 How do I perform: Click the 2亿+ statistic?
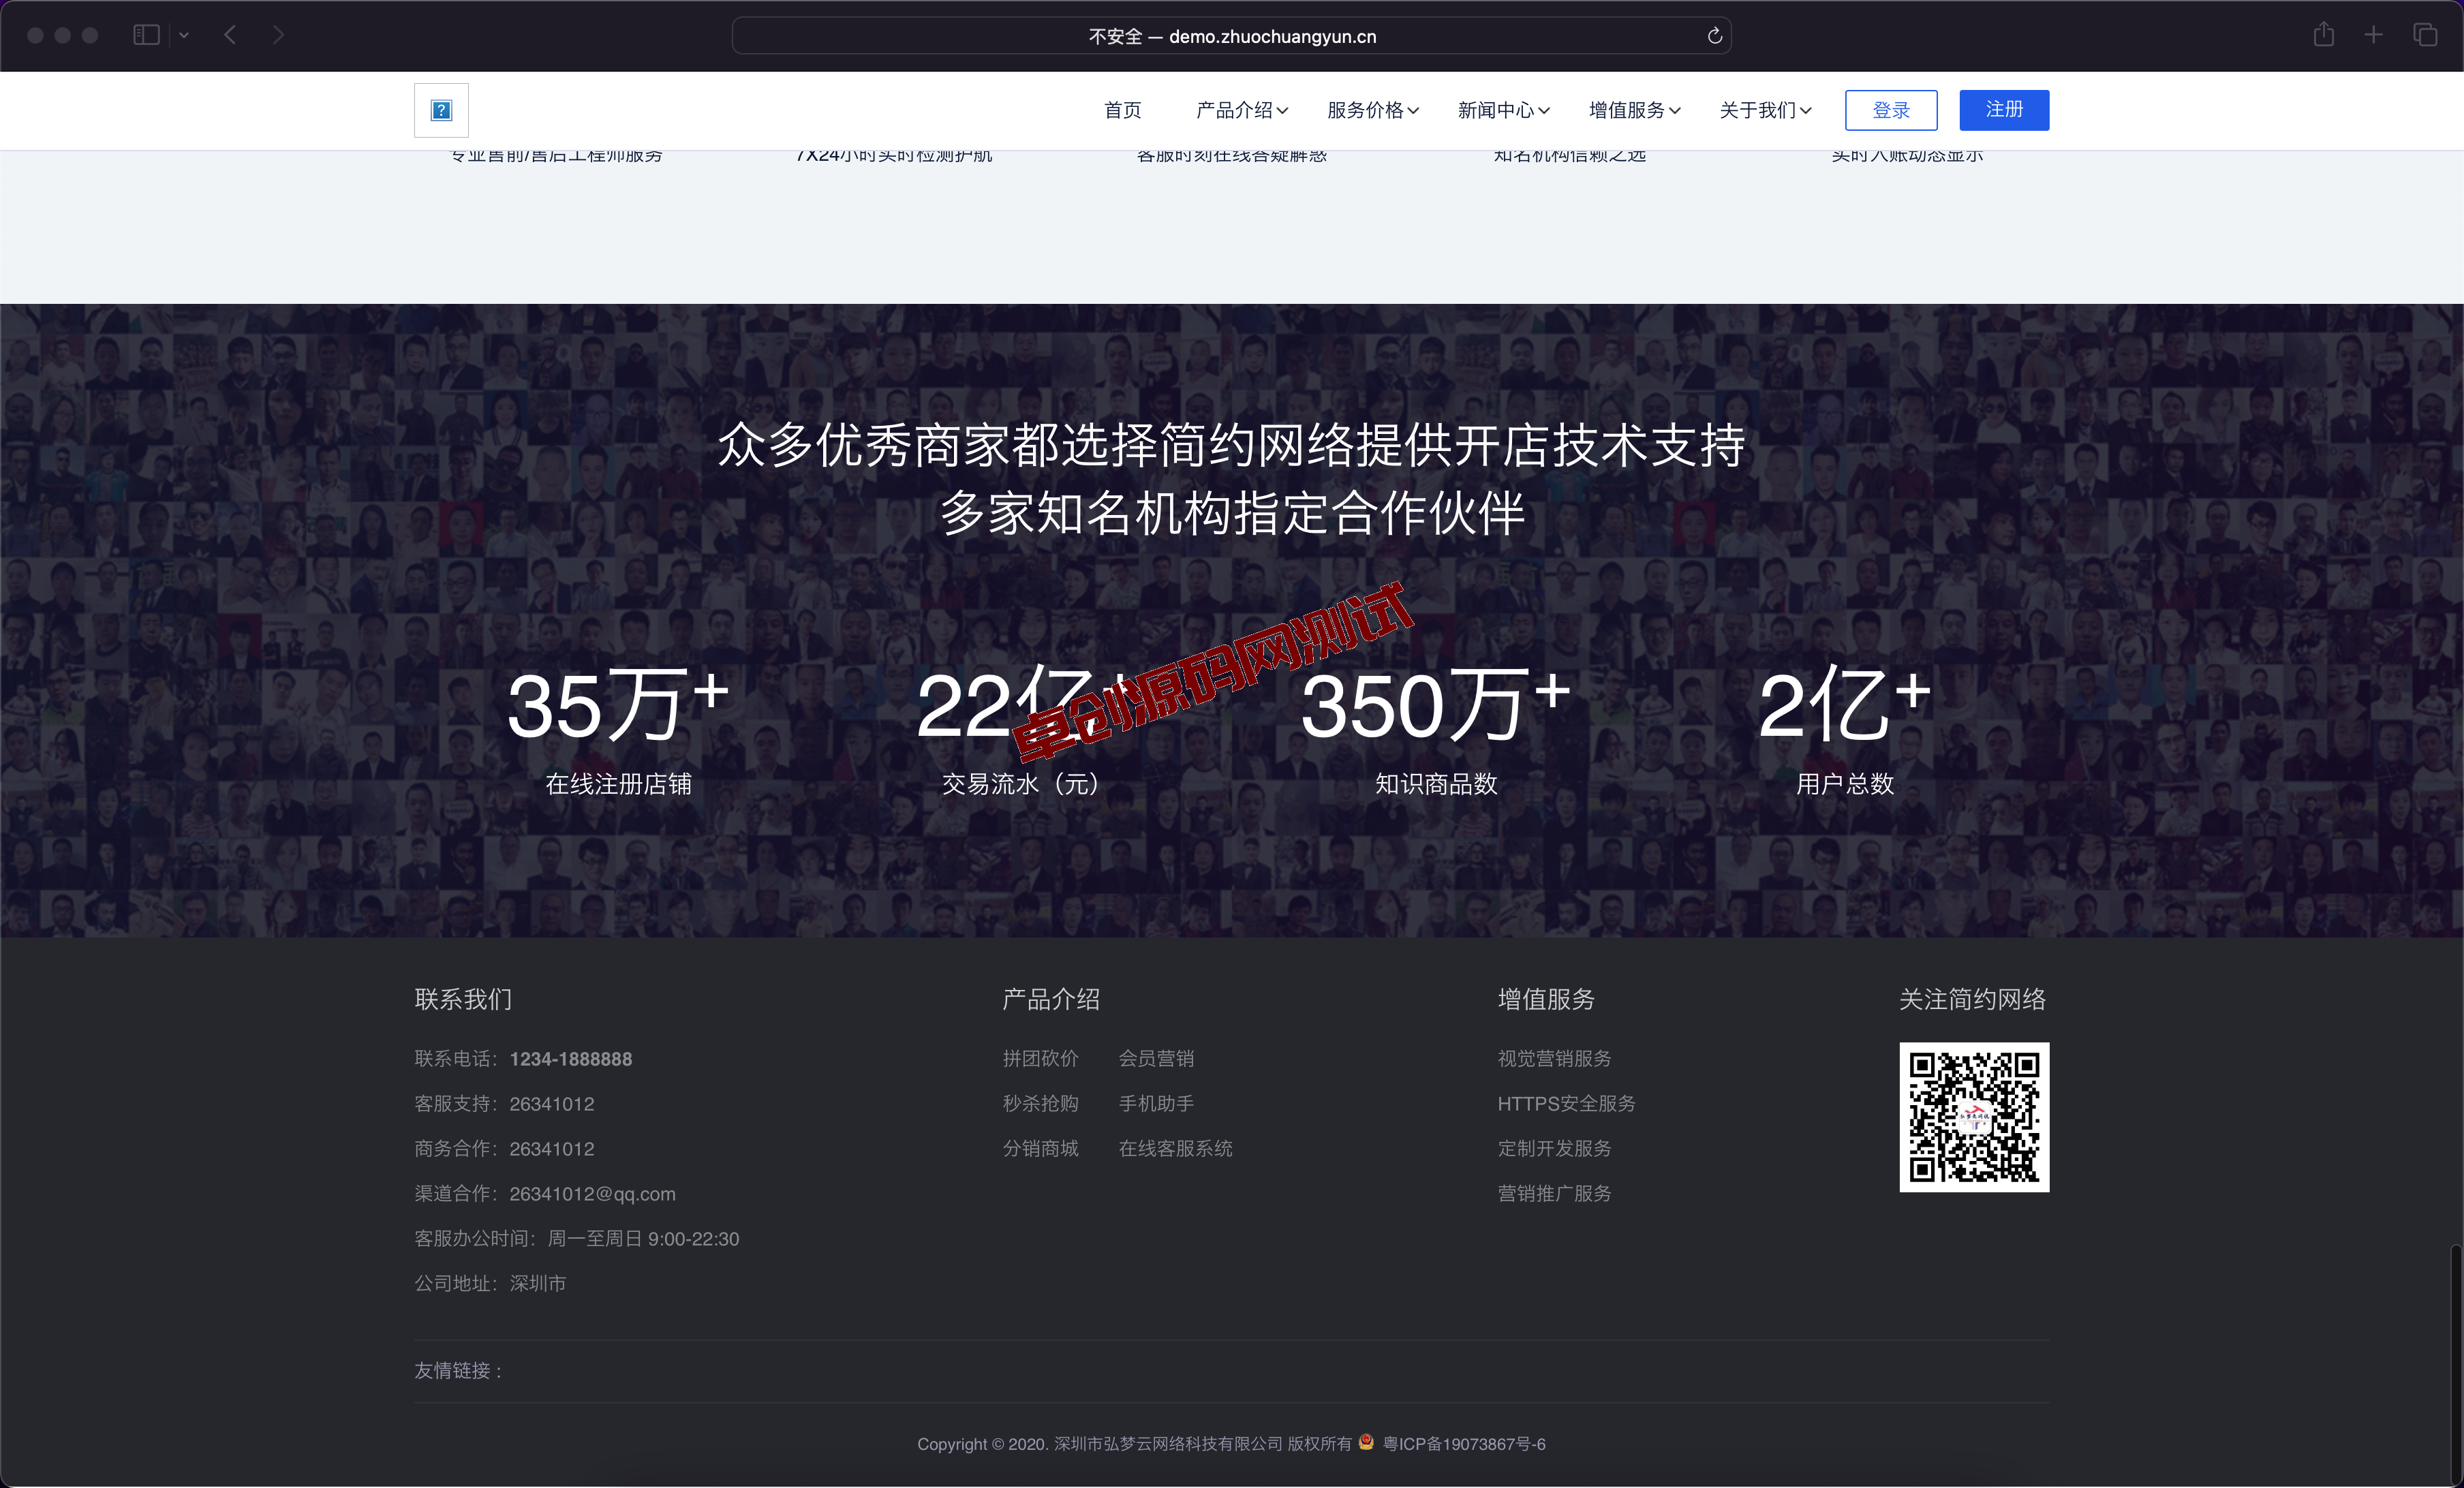pos(1844,705)
